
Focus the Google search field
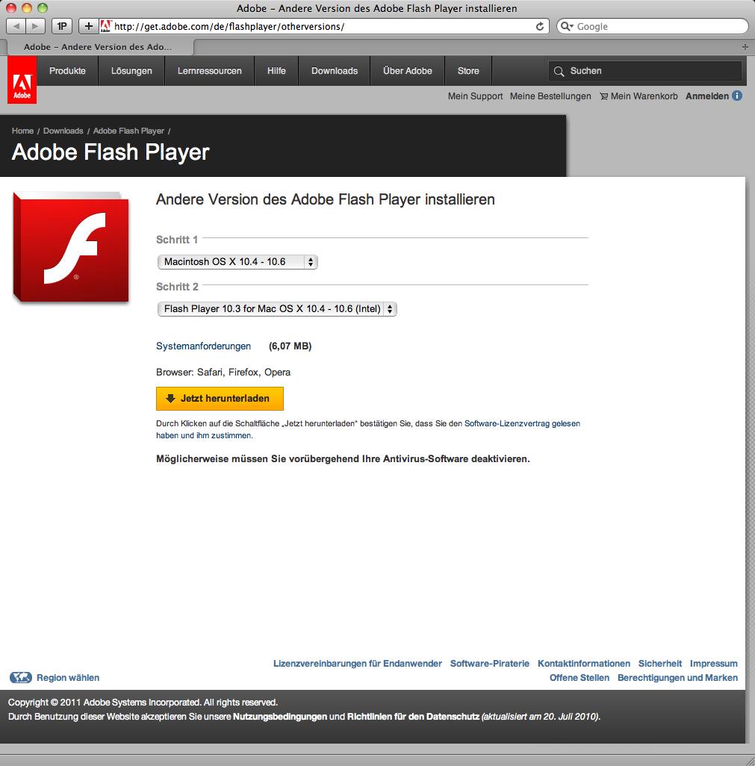pos(653,26)
